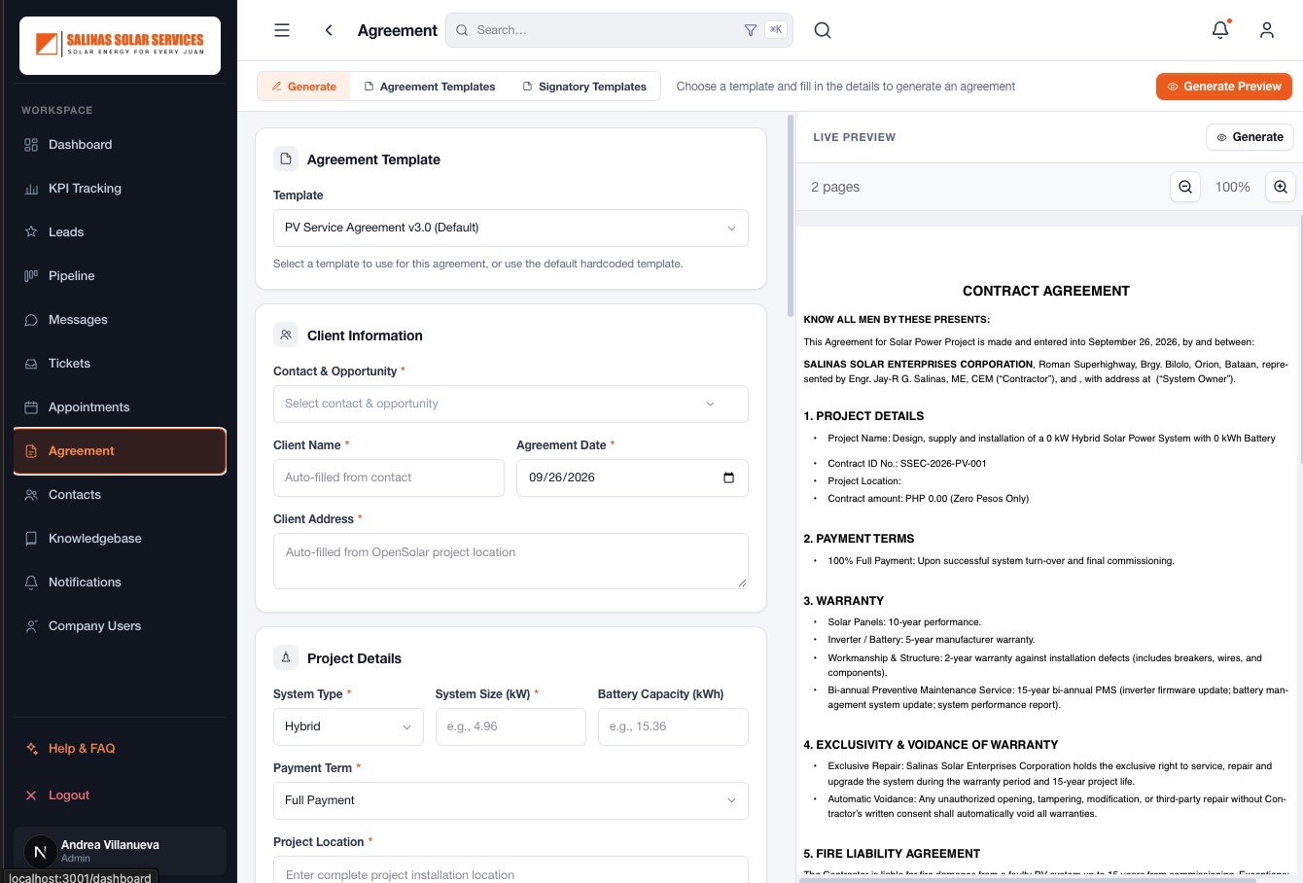Open Help & FAQ link
Screen dimensions: 1303x883
[x=120, y=749]
